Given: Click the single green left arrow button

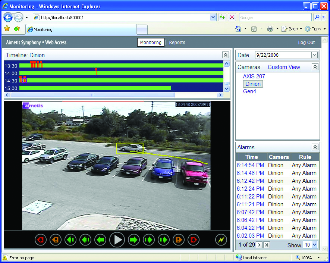Looking at the screenshot, I should coord(100,240).
